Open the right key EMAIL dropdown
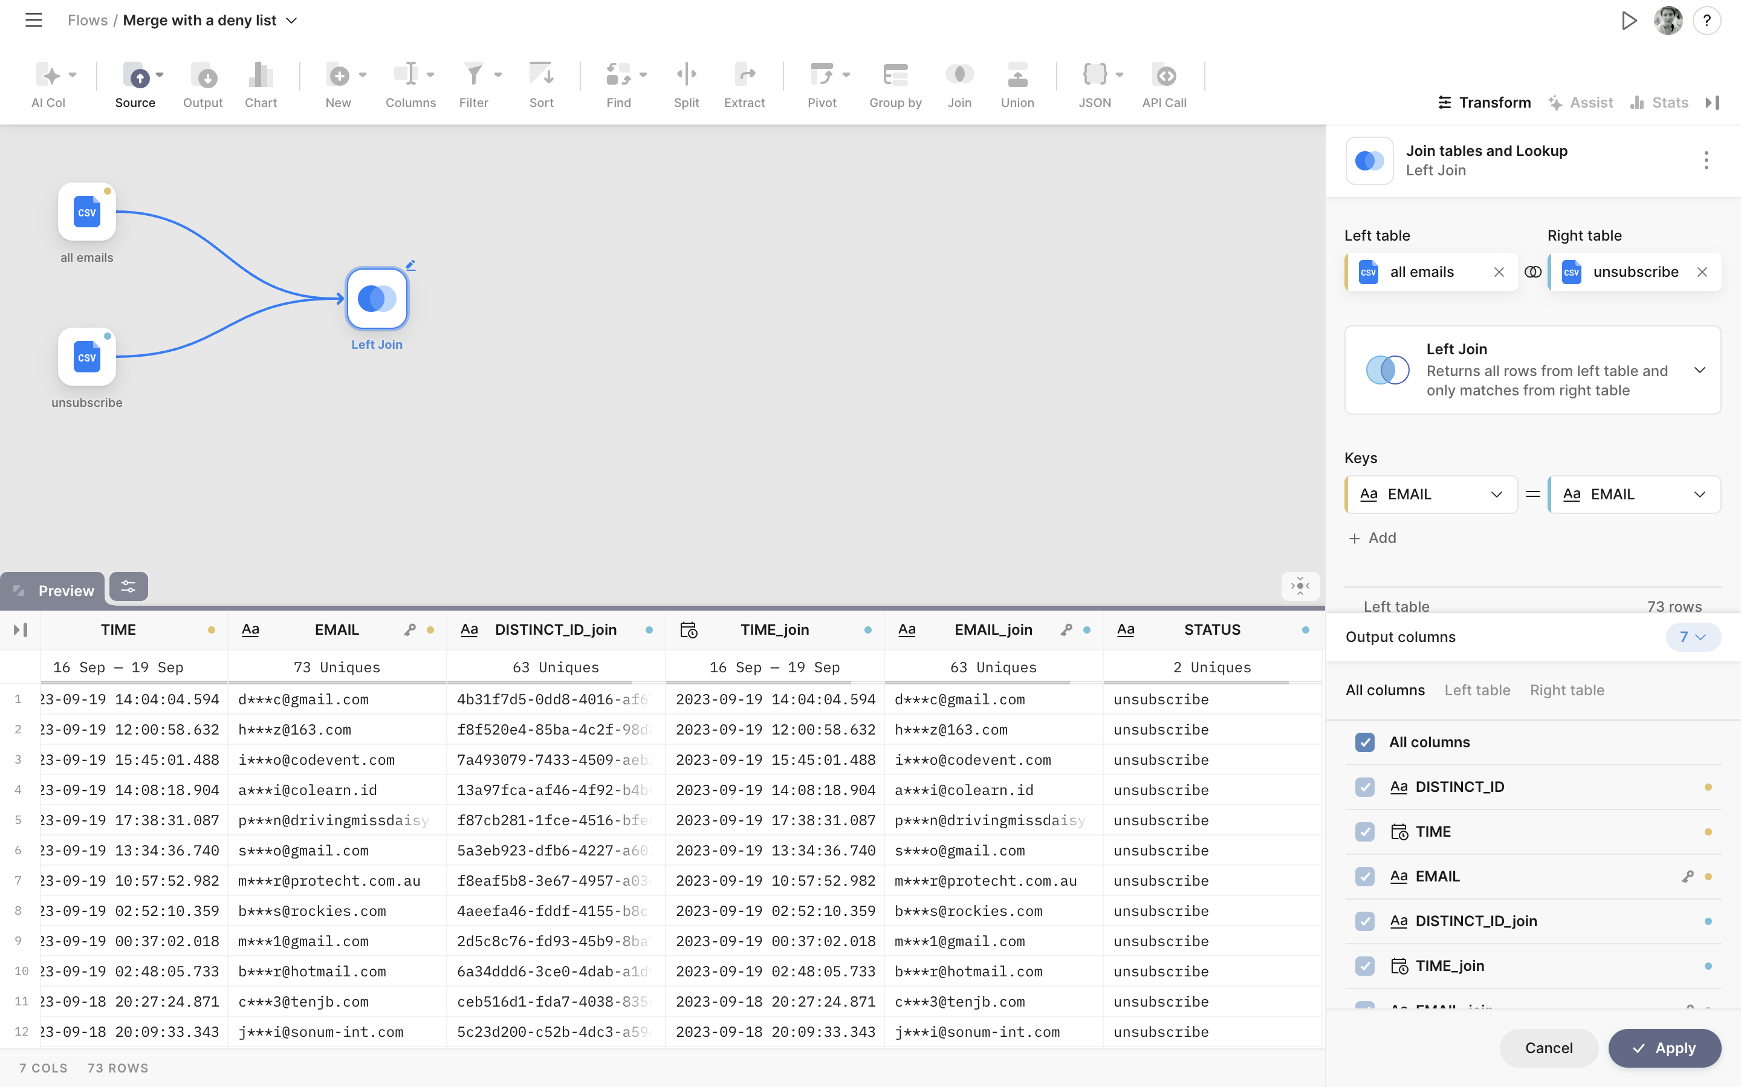Screen dimensions: 1741x1087 coord(1634,495)
